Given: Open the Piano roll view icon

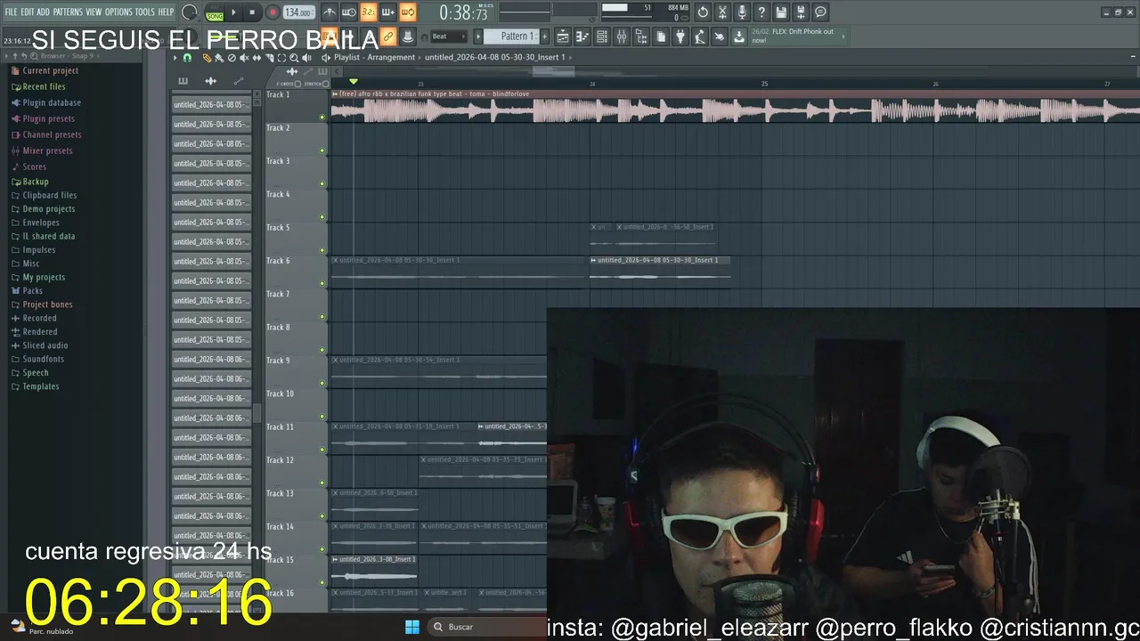Looking at the screenshot, I should click(x=582, y=37).
